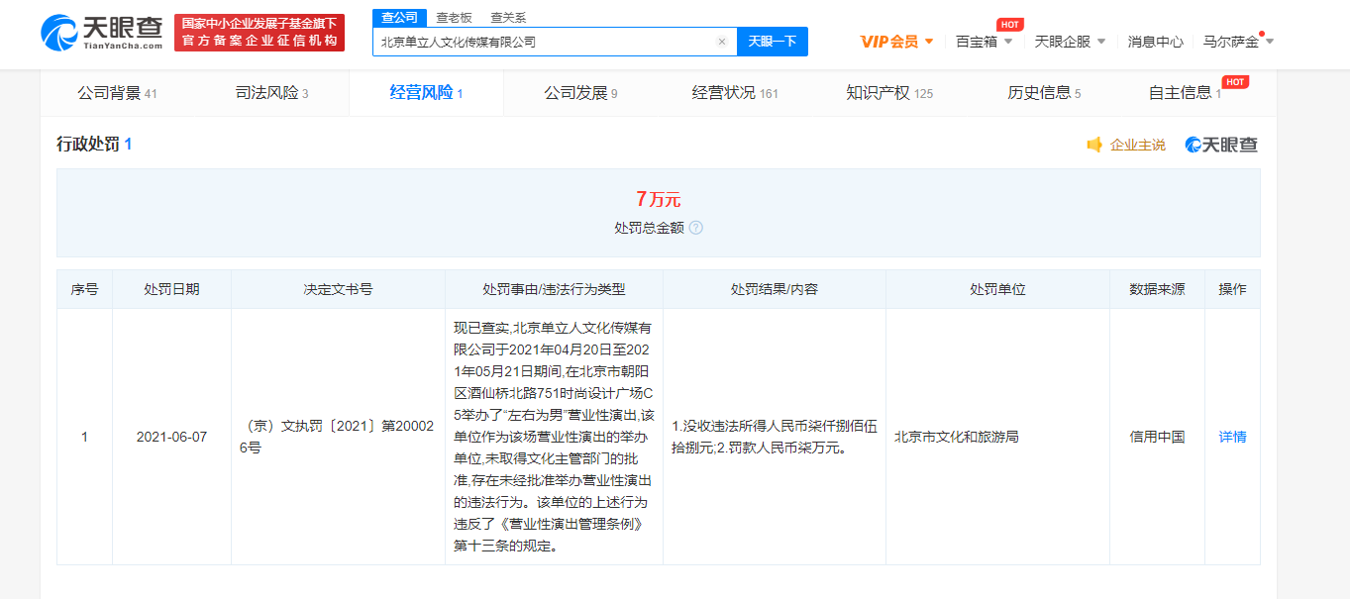Image resolution: width=1350 pixels, height=599 pixels.
Task: Switch to the 查老板 search tab
Action: click(454, 18)
